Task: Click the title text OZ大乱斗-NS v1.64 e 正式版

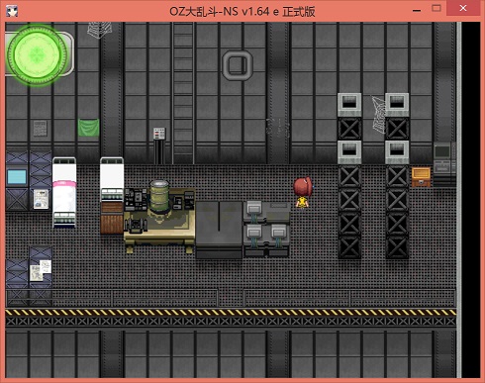Action: (242, 12)
